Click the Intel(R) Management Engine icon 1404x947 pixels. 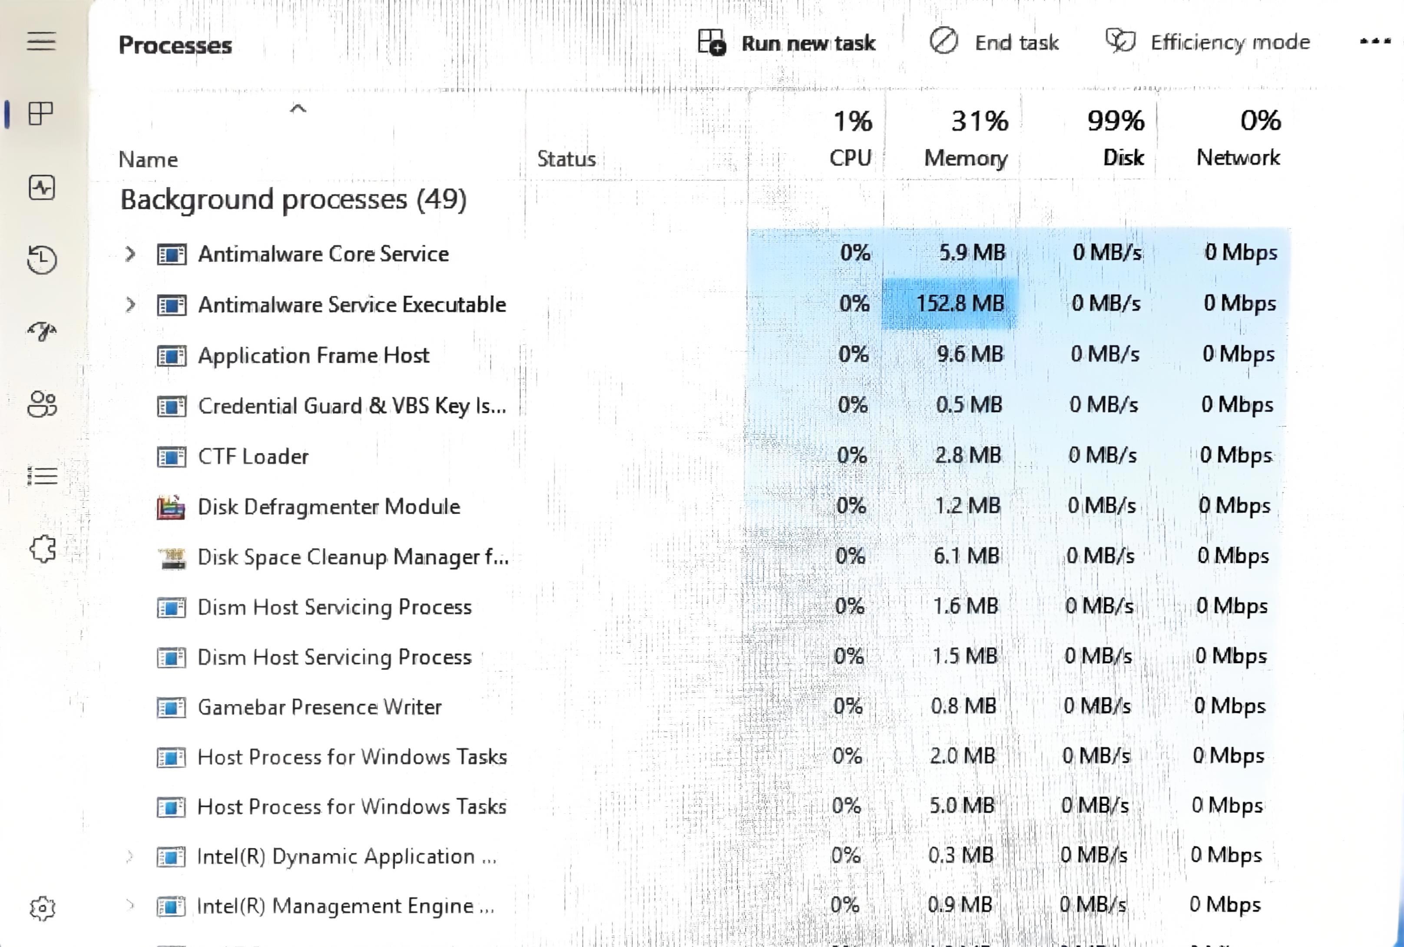pos(171,907)
